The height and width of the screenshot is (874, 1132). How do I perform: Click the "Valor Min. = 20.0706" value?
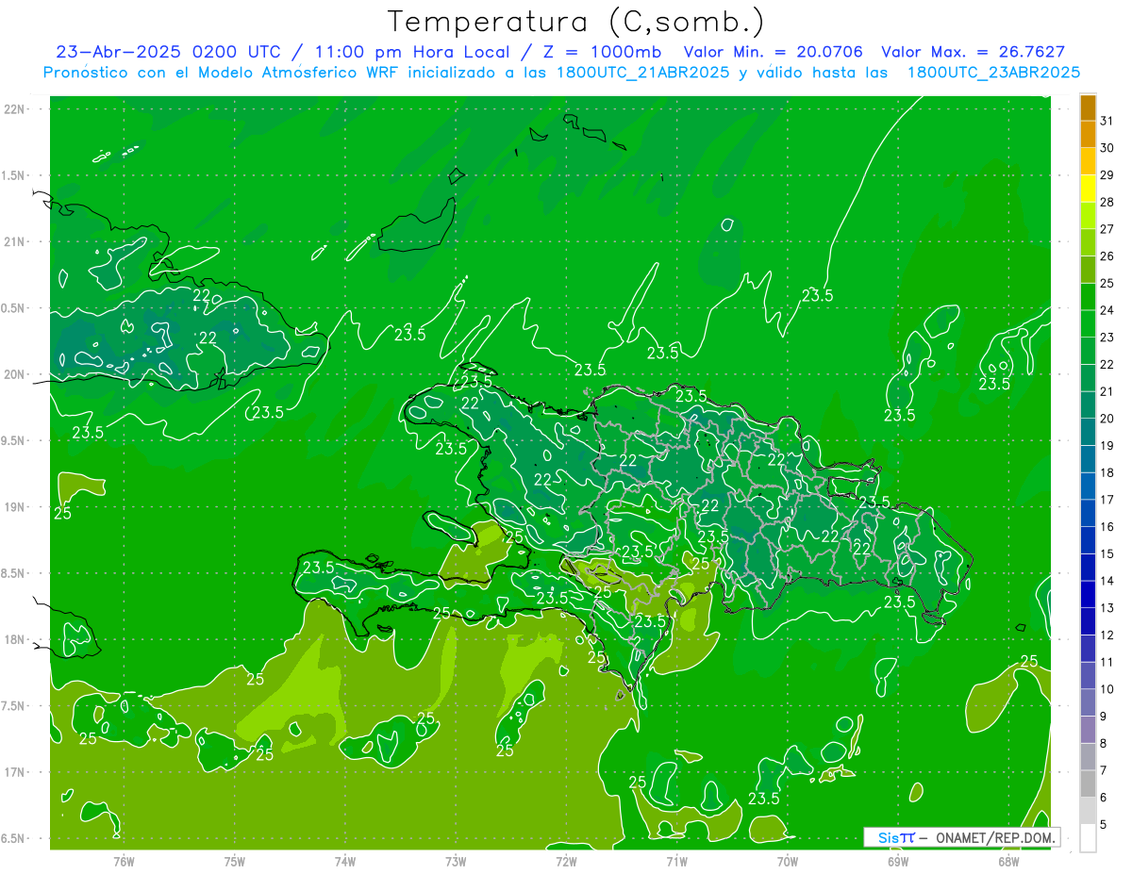coord(773,53)
